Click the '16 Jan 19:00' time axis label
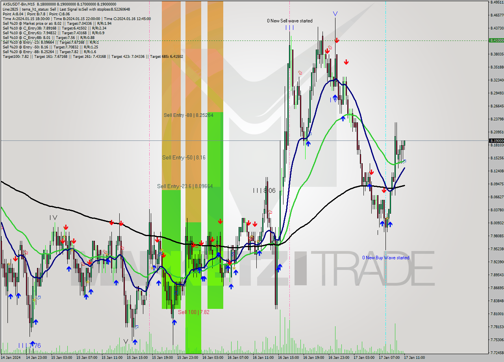 tap(313, 358)
